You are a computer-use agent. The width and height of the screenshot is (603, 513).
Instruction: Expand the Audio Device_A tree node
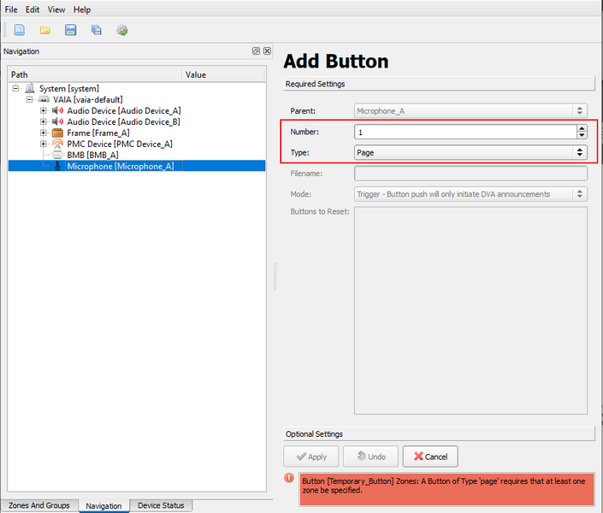44,110
